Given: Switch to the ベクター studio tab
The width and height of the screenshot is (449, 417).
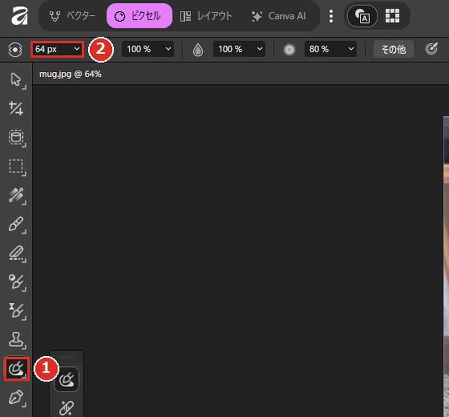Looking at the screenshot, I should pos(72,16).
